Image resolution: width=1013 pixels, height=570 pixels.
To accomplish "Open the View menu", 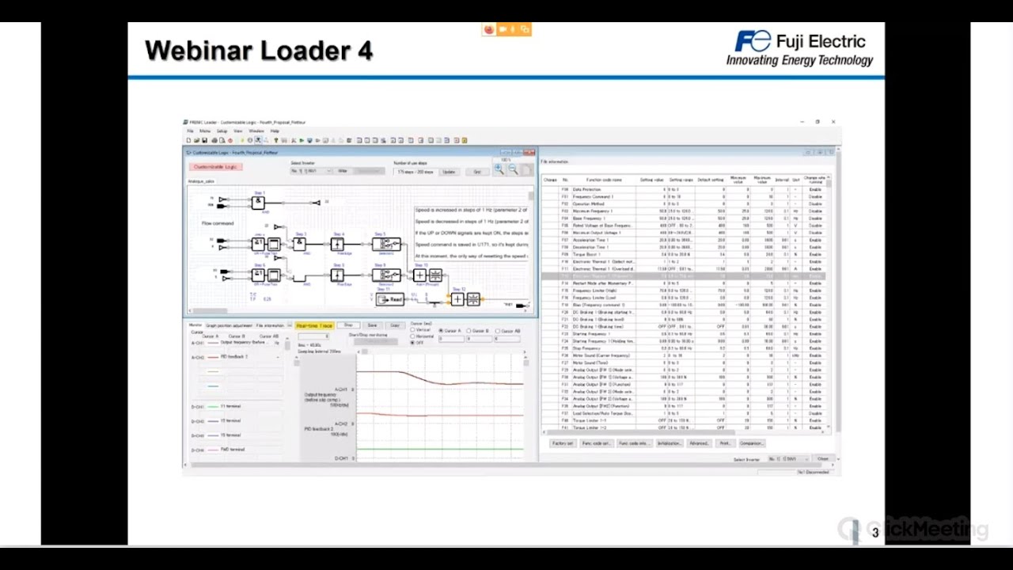I will point(238,131).
